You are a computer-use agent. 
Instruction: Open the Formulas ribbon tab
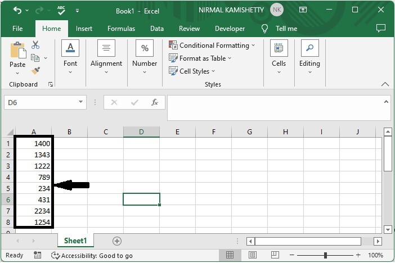tap(121, 29)
